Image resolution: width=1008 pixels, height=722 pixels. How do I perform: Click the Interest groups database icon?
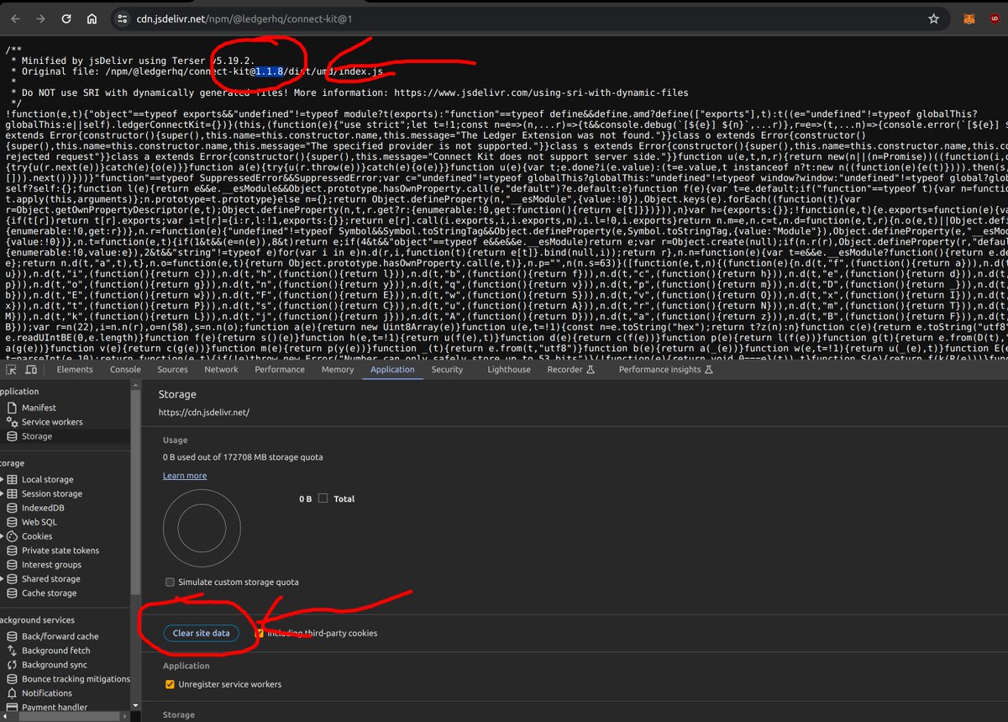[12, 565]
